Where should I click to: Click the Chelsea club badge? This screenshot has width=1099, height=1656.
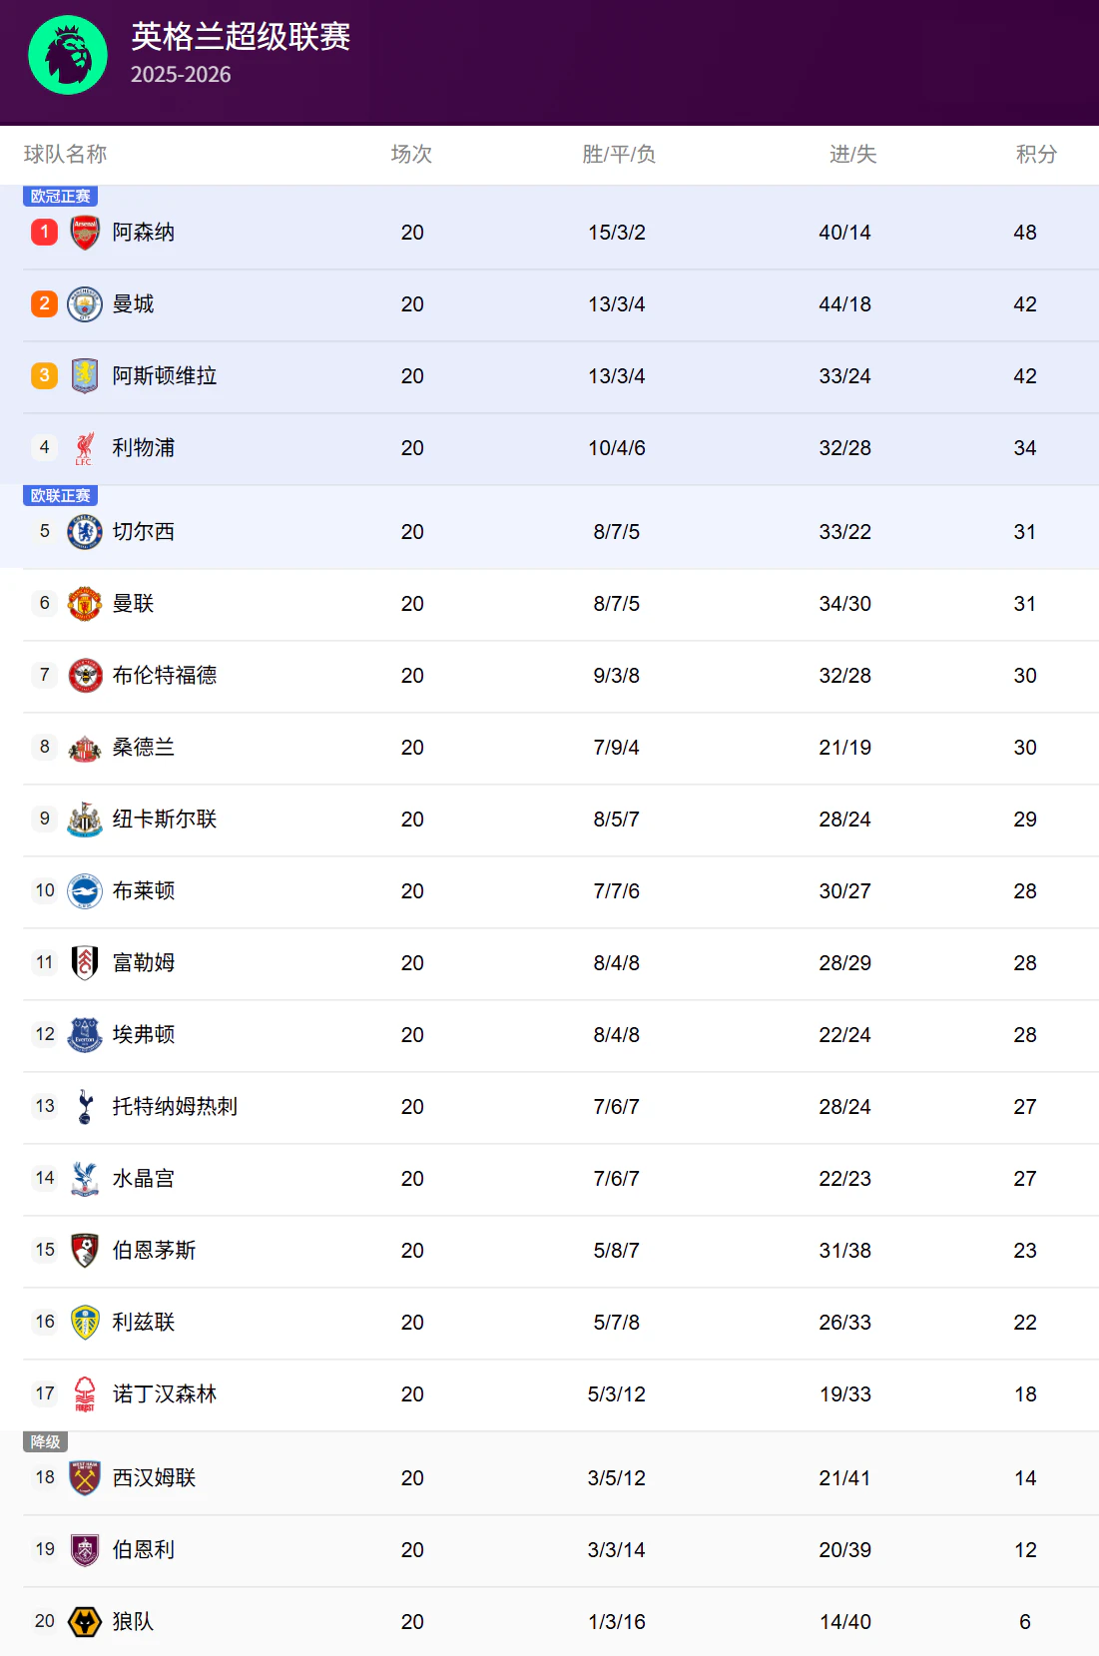85,532
